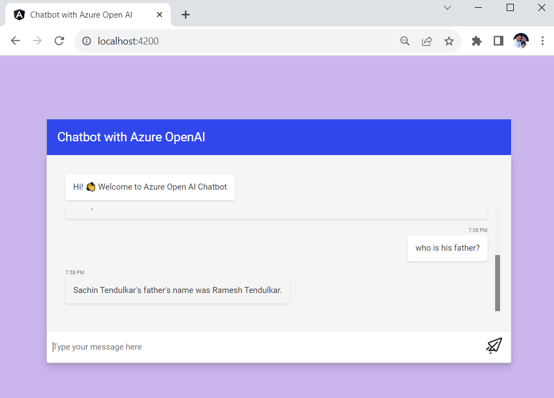This screenshot has width=554, height=398.
Task: Open a new browser tab with plus button
Action: tap(185, 15)
